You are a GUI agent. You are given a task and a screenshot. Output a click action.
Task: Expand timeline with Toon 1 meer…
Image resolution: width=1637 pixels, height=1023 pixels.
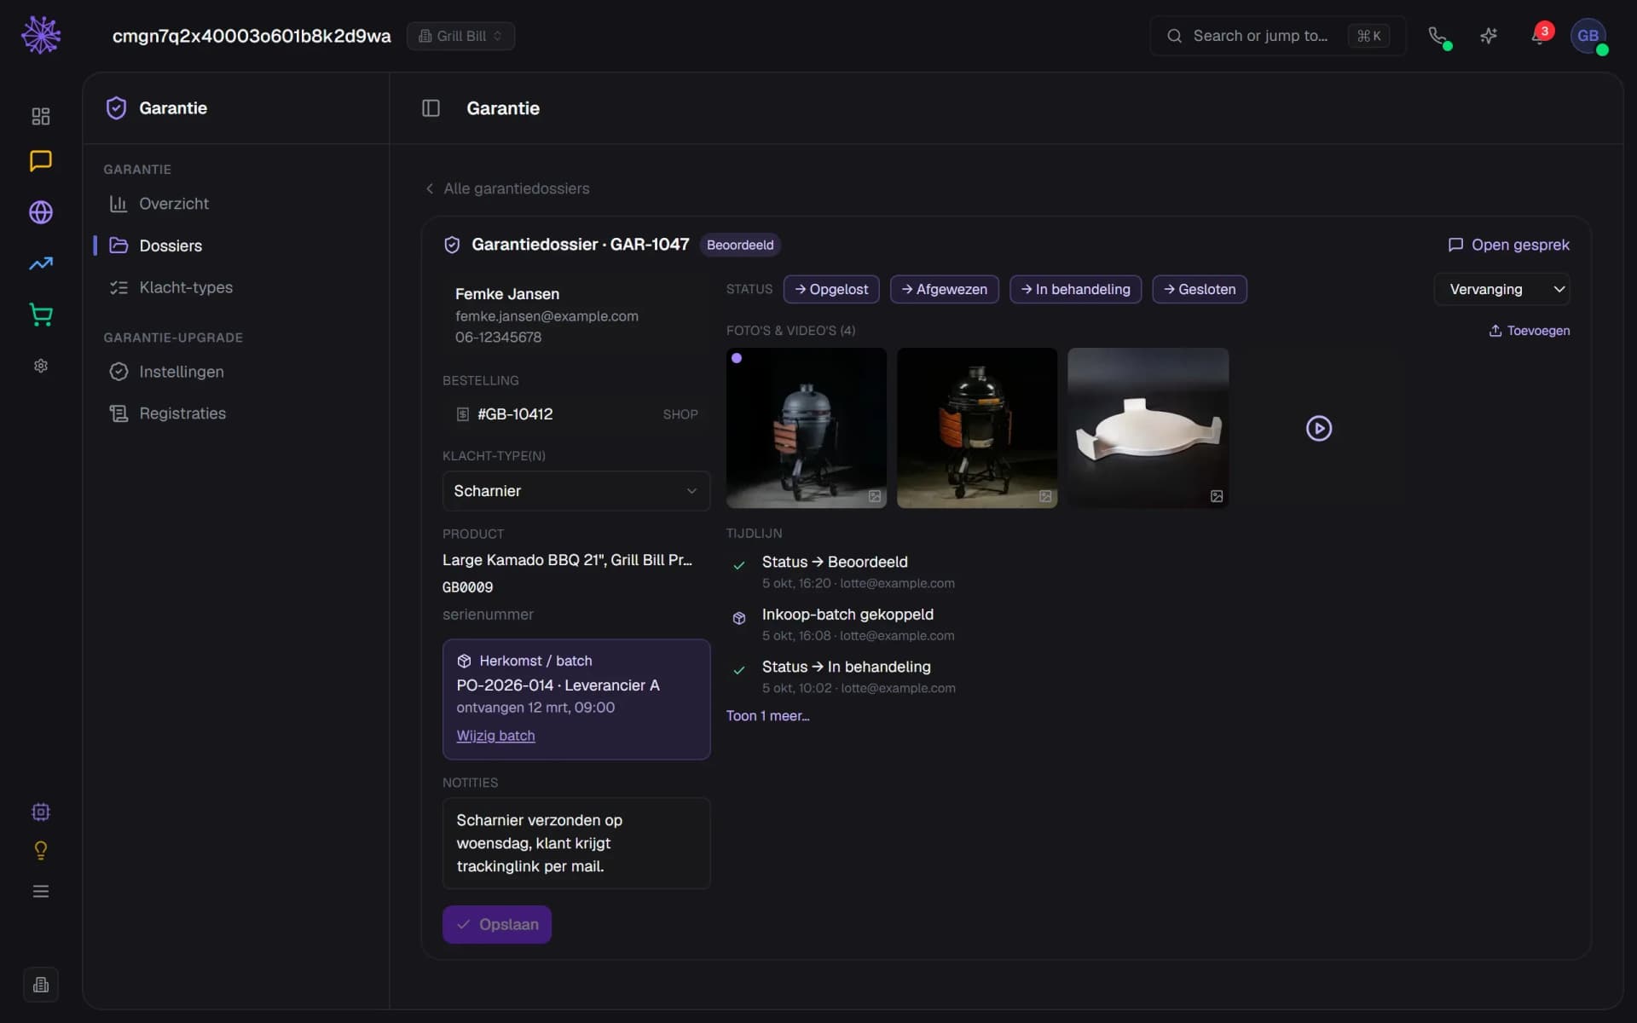tap(767, 716)
